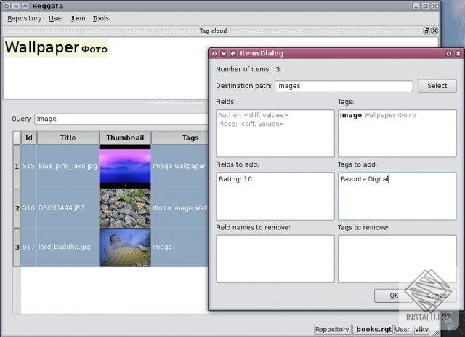Image resolution: width=465 pixels, height=337 pixels.
Task: Open the Tools menu
Action: 101,18
